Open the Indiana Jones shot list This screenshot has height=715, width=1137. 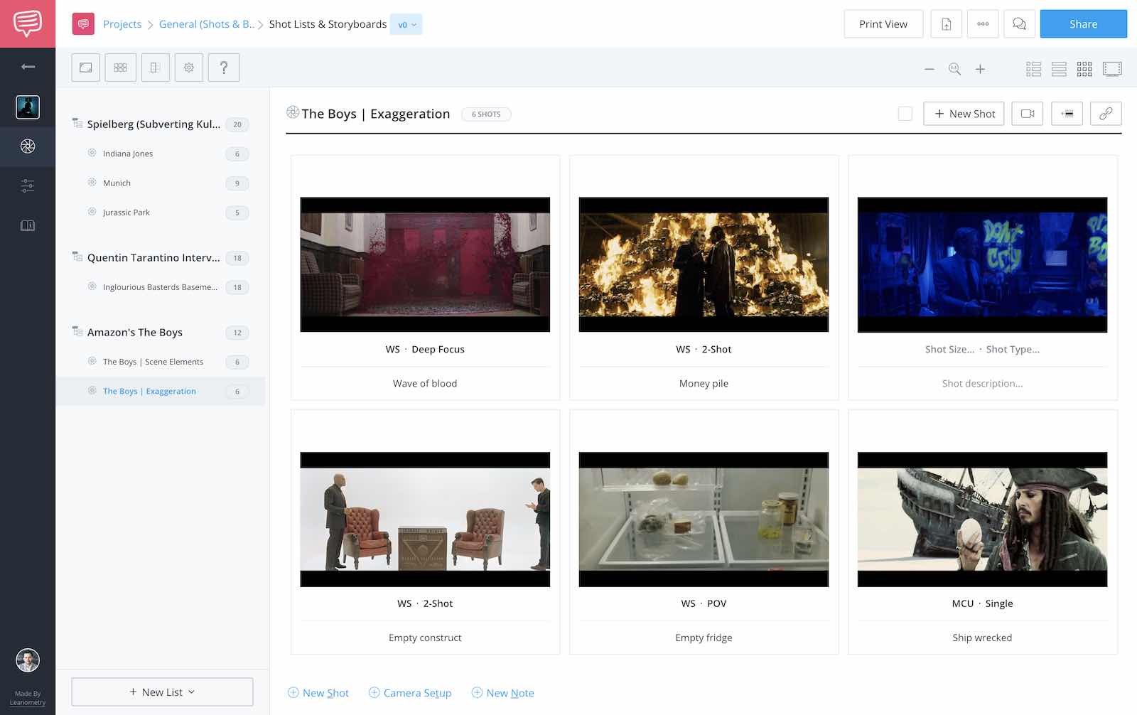[x=161, y=154]
